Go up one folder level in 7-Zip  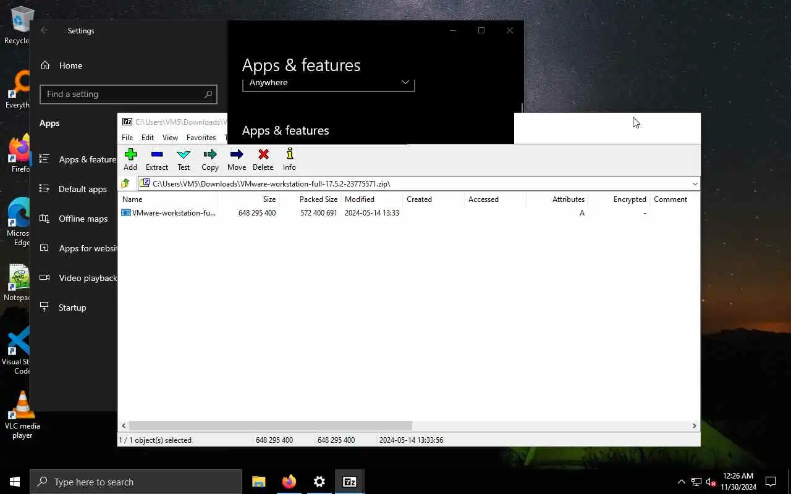coord(126,183)
